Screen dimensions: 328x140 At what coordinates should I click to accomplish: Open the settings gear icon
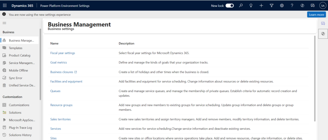282,5
